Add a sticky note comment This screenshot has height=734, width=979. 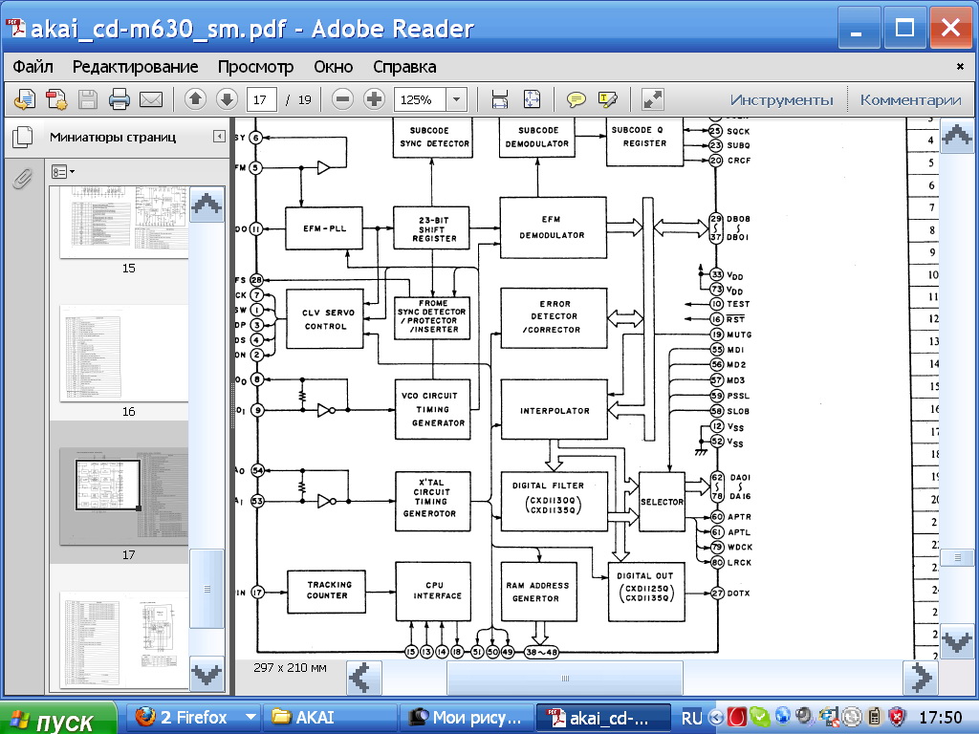click(576, 99)
